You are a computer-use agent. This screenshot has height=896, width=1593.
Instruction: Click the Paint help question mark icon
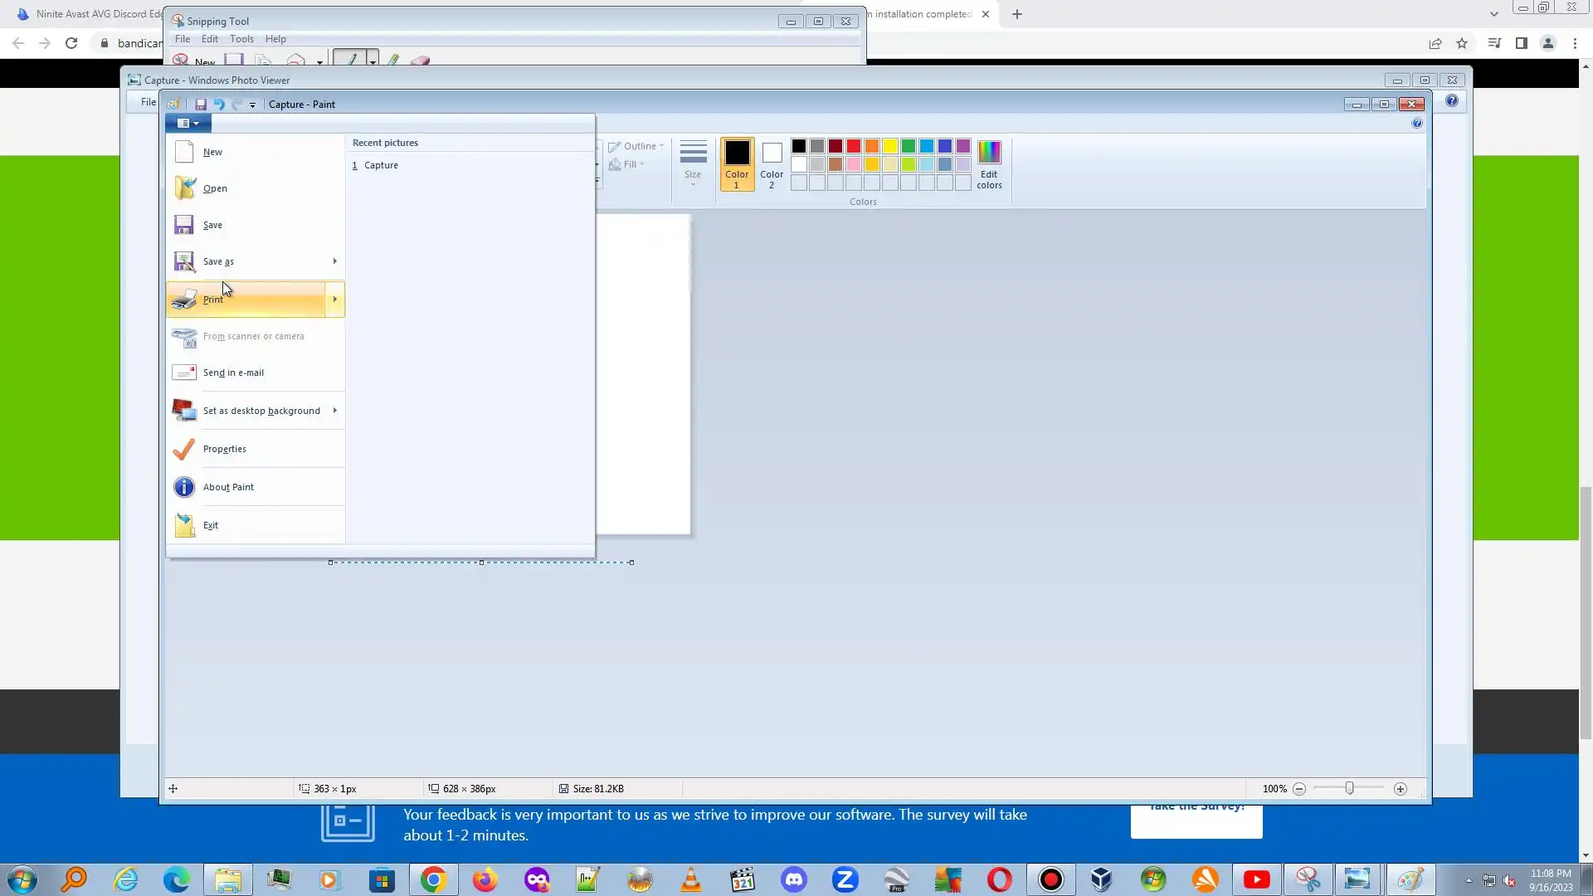(x=1416, y=123)
